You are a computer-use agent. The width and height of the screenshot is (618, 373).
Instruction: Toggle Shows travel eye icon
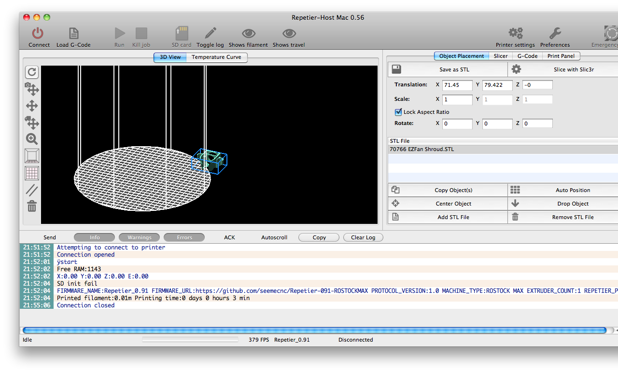pos(289,33)
